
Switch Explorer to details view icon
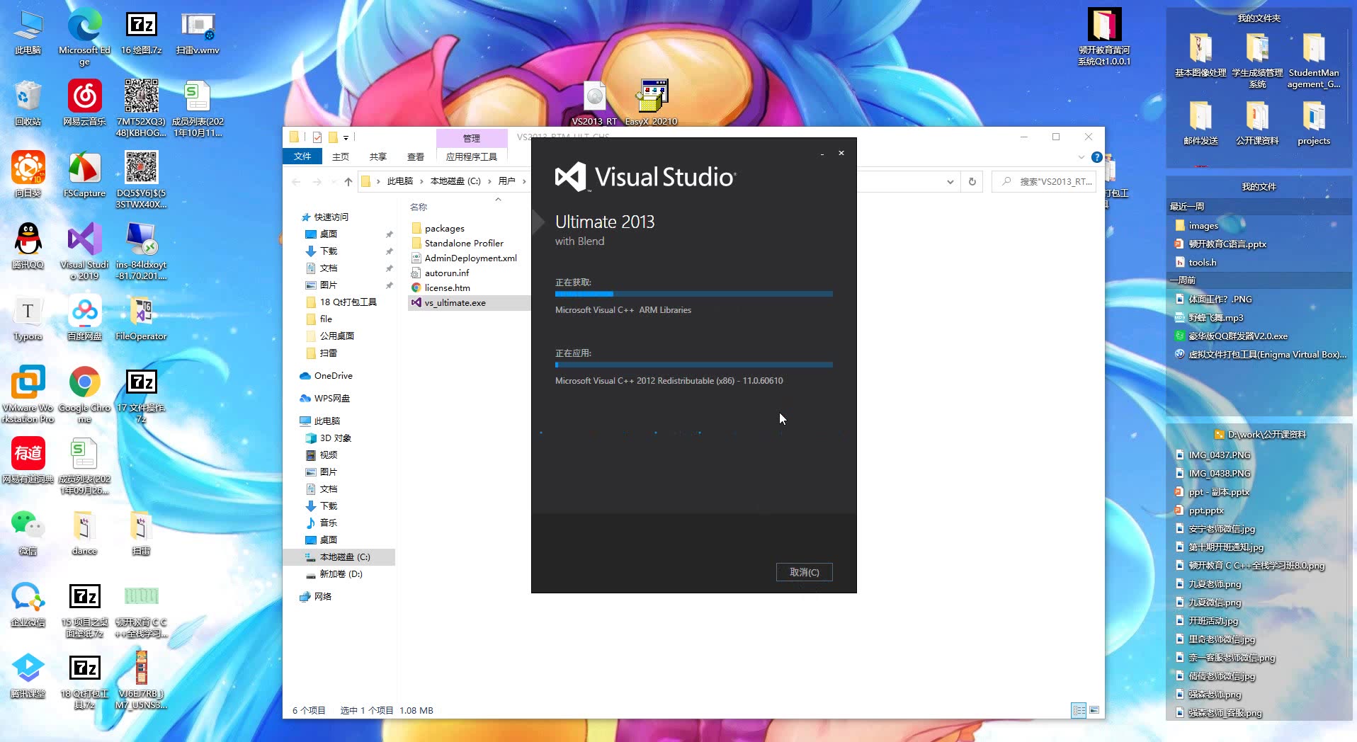1079,710
